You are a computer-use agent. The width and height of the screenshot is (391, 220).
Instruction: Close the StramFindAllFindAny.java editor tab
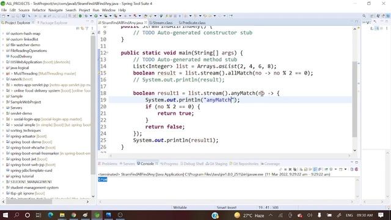145,23
